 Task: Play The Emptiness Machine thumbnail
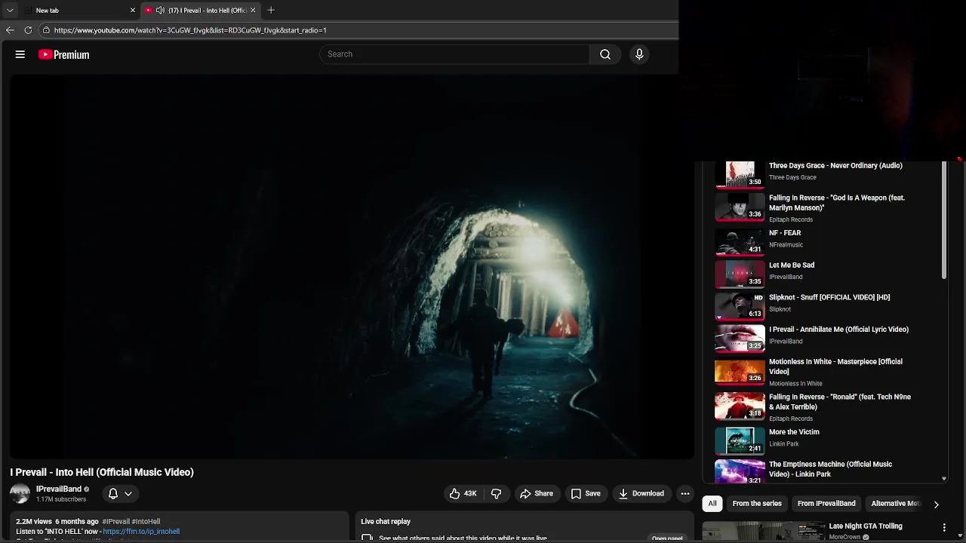740,471
